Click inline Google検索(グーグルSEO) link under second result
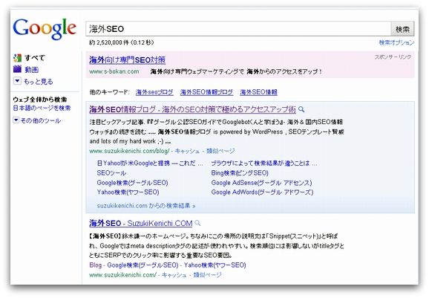Image resolution: width=429 pixels, height=298 pixels. [x=143, y=265]
